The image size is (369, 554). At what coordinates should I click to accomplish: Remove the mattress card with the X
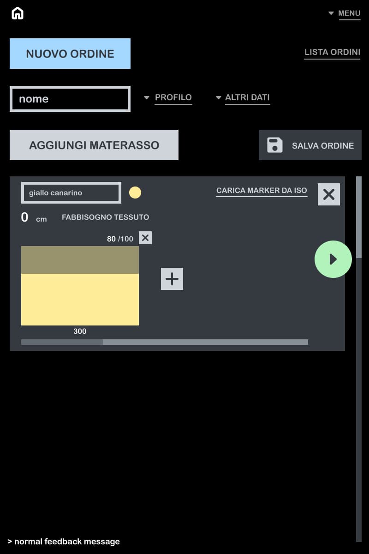tap(329, 194)
